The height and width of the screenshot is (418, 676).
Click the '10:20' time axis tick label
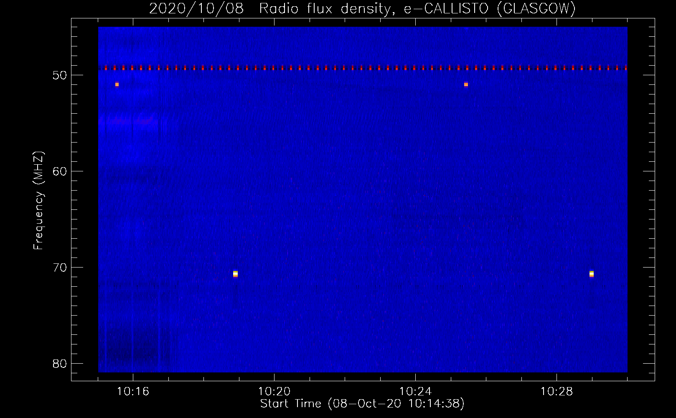tap(274, 392)
